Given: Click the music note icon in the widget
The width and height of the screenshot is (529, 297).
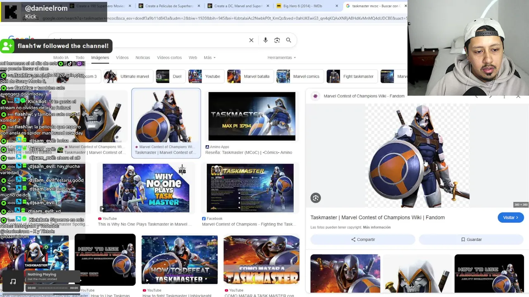Looking at the screenshot, I should pos(13,281).
